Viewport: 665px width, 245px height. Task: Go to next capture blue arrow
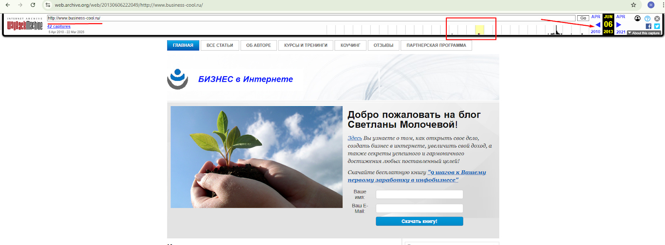(619, 24)
